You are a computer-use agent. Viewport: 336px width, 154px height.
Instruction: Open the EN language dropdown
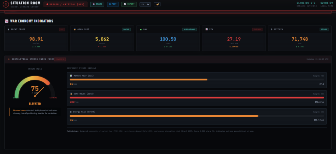(145, 4)
